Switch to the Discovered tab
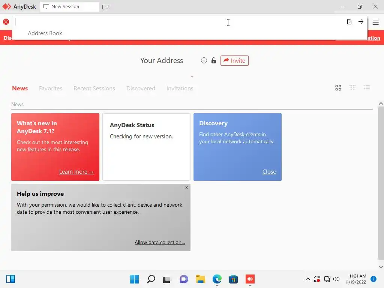Image resolution: width=384 pixels, height=288 pixels. point(141,88)
